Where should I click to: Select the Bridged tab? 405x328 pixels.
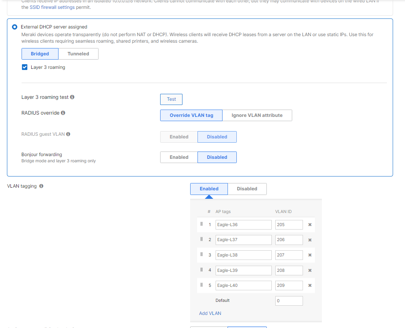(x=40, y=54)
